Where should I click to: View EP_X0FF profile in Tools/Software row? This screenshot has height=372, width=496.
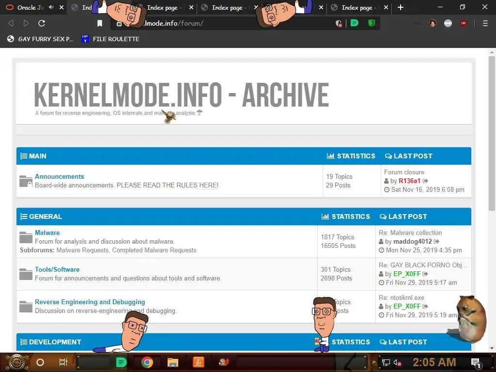pyautogui.click(x=407, y=274)
